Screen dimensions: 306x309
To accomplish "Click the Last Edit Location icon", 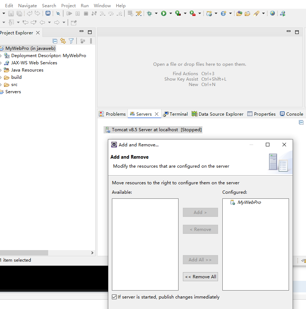I will tap(25, 22).
